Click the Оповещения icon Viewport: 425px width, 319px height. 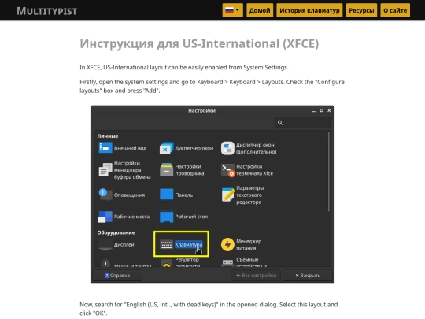(x=105, y=195)
